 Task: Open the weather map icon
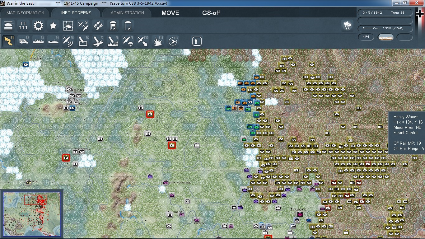[x=68, y=26]
